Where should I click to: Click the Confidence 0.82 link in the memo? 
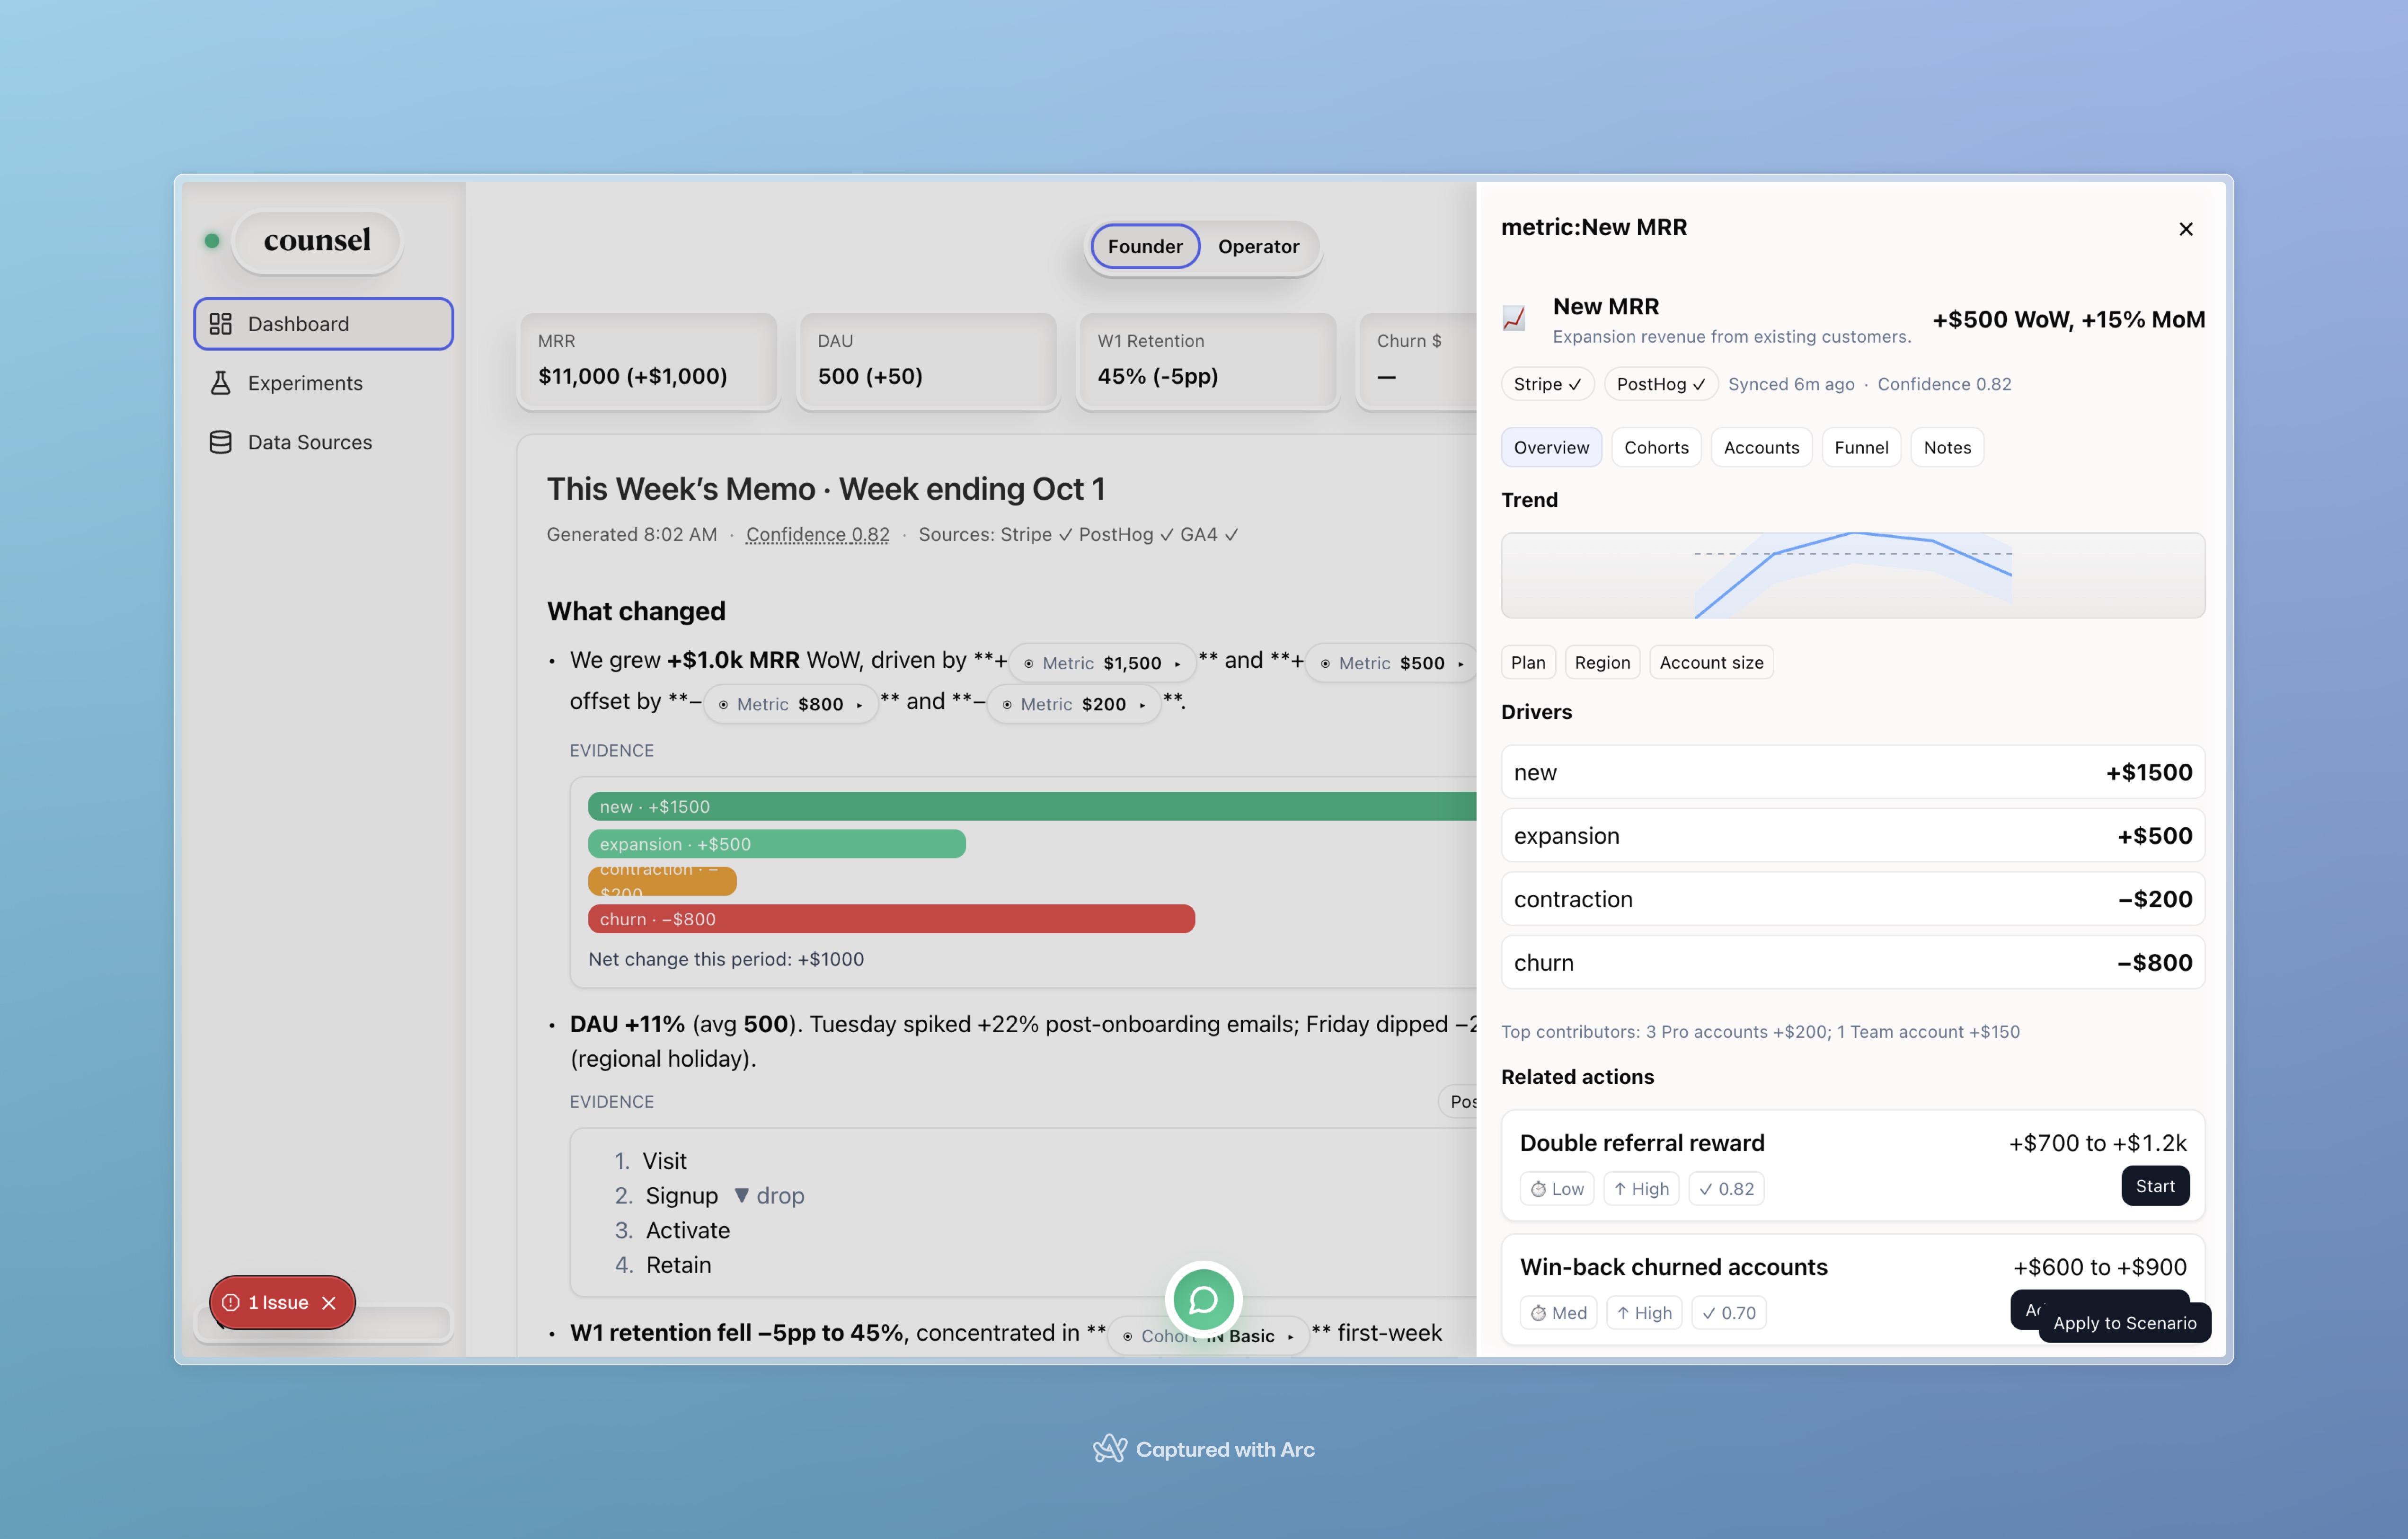coord(817,535)
